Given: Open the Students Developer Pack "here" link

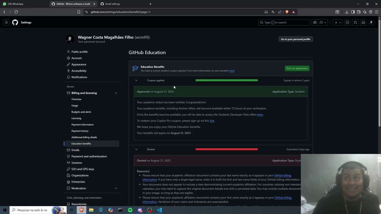Looking at the screenshot, I should tap(260, 115).
